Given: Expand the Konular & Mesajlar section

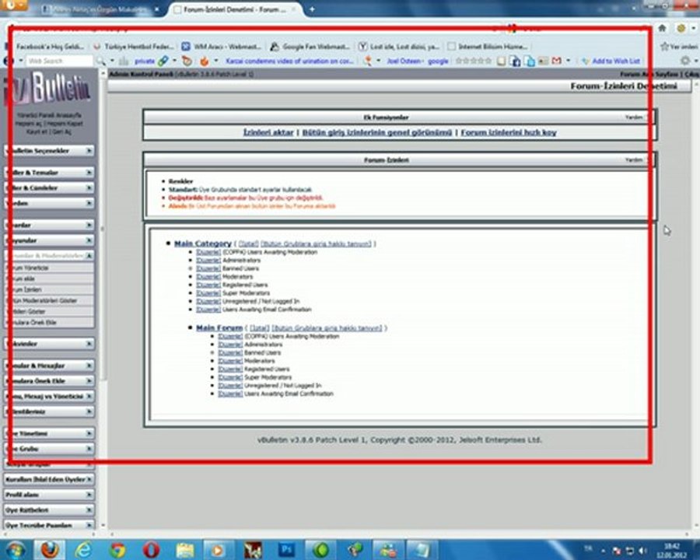Looking at the screenshot, I should (x=50, y=366).
